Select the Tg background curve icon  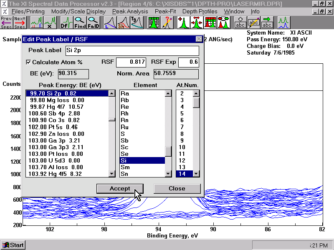(137, 22)
